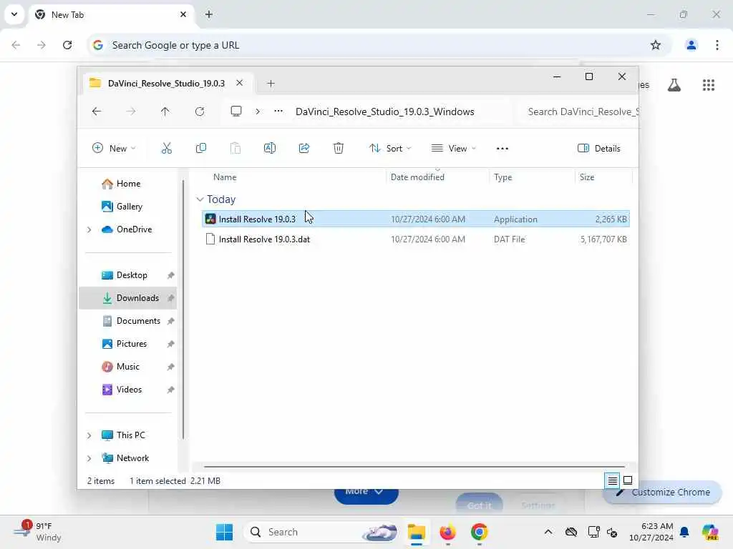This screenshot has height=549, width=733.
Task: Click the This PC monitor icon in address bar
Action: 236,111
